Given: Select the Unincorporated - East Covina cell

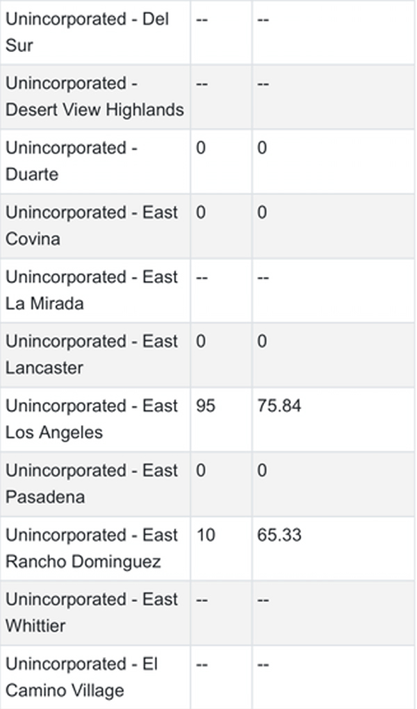Looking at the screenshot, I should click(92, 226).
